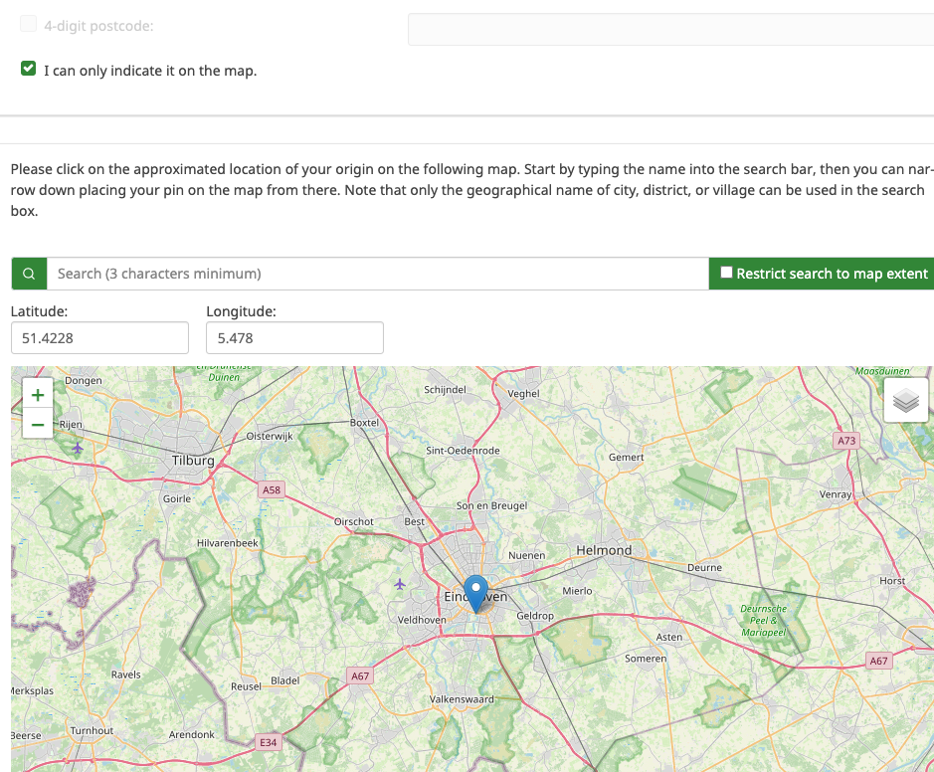Image resolution: width=934 pixels, height=772 pixels.
Task: Open the map layers control
Action: (x=905, y=400)
